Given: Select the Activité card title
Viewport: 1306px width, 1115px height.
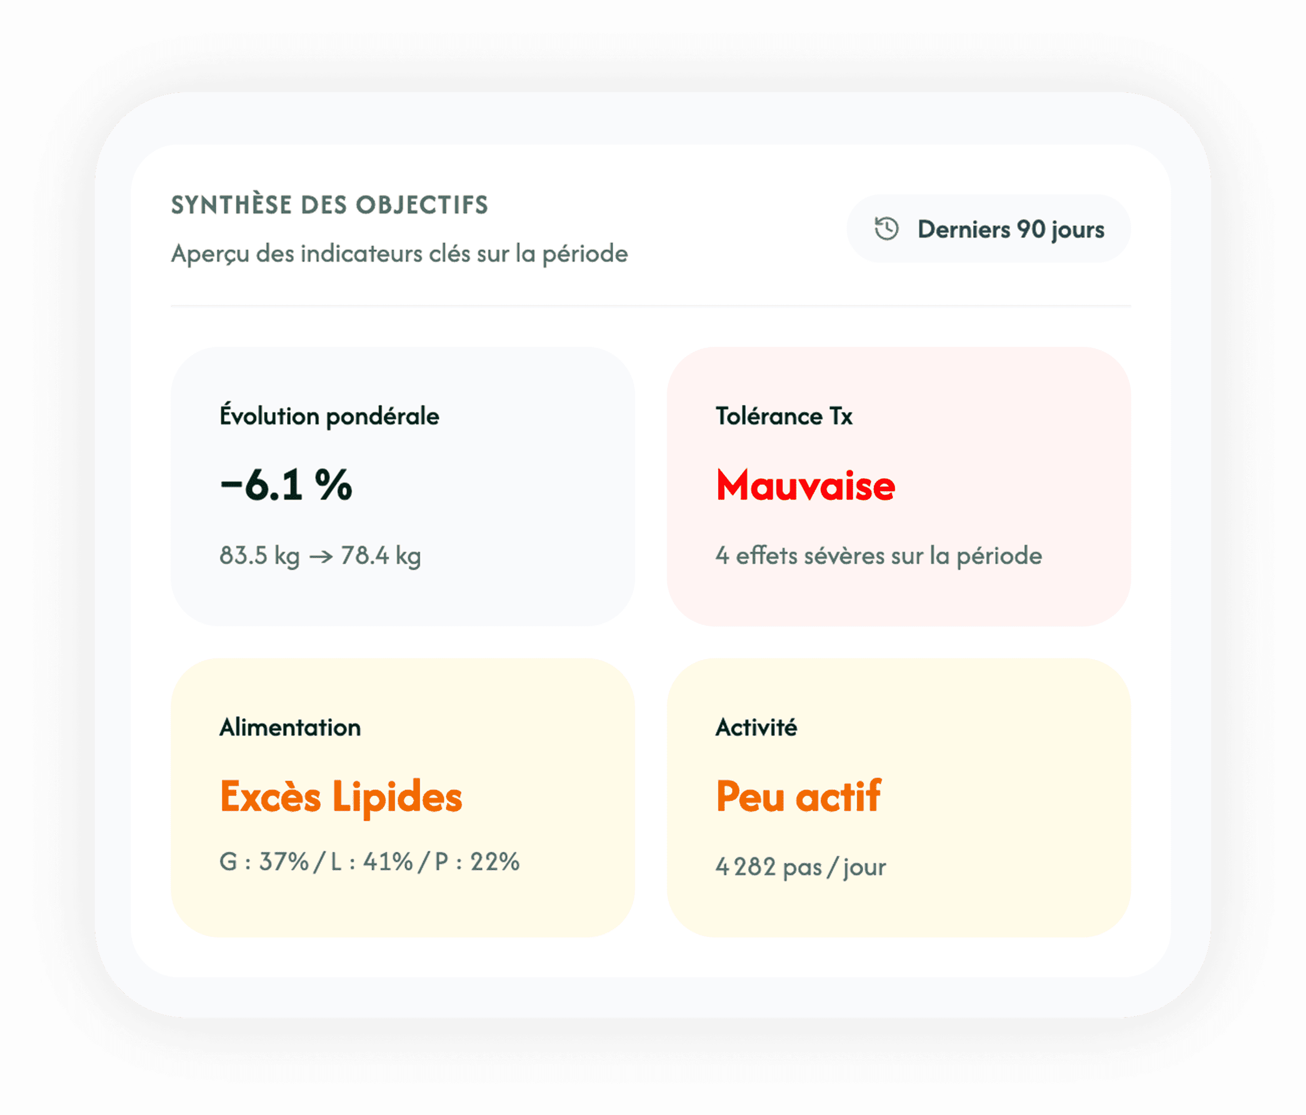Looking at the screenshot, I should click(x=756, y=727).
